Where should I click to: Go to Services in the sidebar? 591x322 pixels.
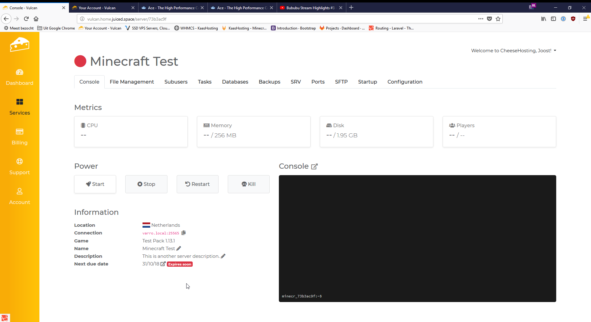(x=19, y=107)
